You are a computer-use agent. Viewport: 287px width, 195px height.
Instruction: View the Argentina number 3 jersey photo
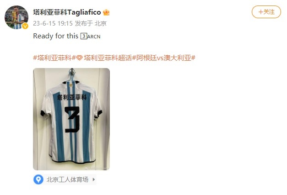[x=71, y=119]
